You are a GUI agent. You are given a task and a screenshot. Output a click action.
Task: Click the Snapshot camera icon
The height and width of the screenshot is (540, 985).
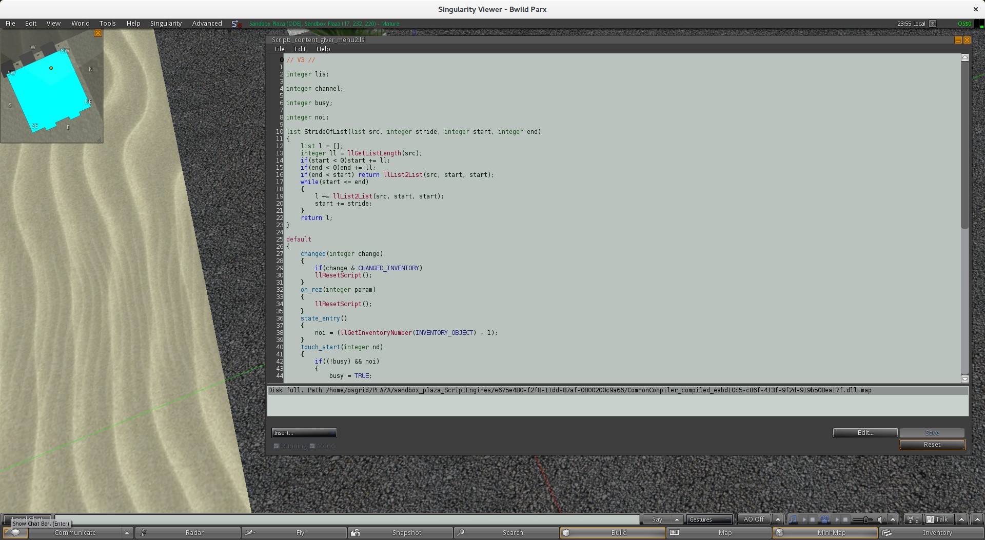click(355, 533)
